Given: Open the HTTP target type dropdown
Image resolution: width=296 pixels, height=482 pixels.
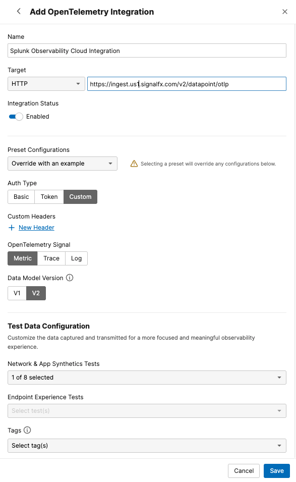Looking at the screenshot, I should [46, 84].
